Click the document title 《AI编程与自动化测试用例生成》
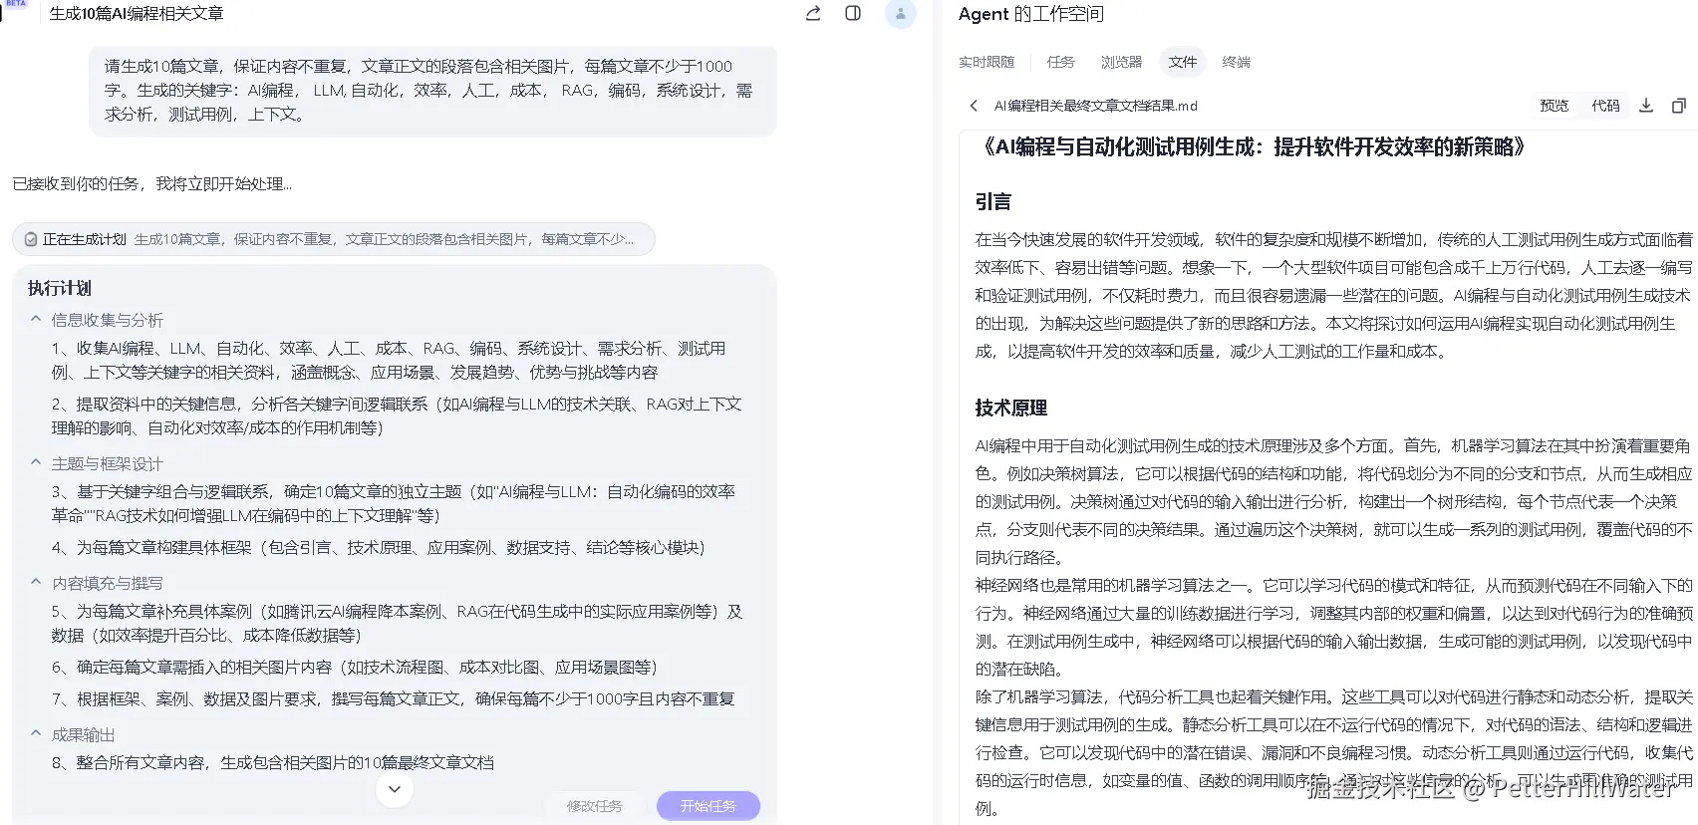The image size is (1698, 825). tap(1252, 147)
